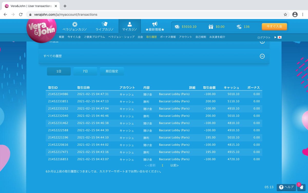This screenshot has height=193, width=308.
Task: Click transaction ID 21452216853
Action: (x=58, y=159)
